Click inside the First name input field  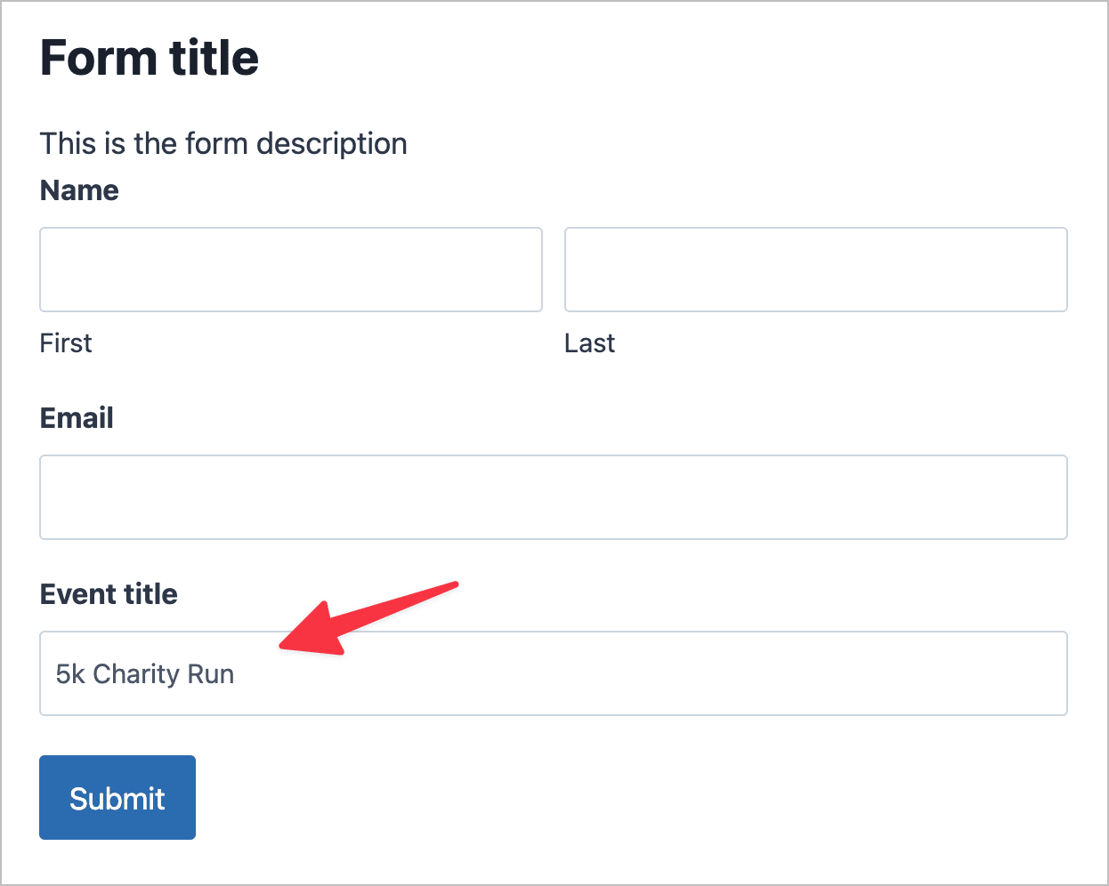[290, 269]
